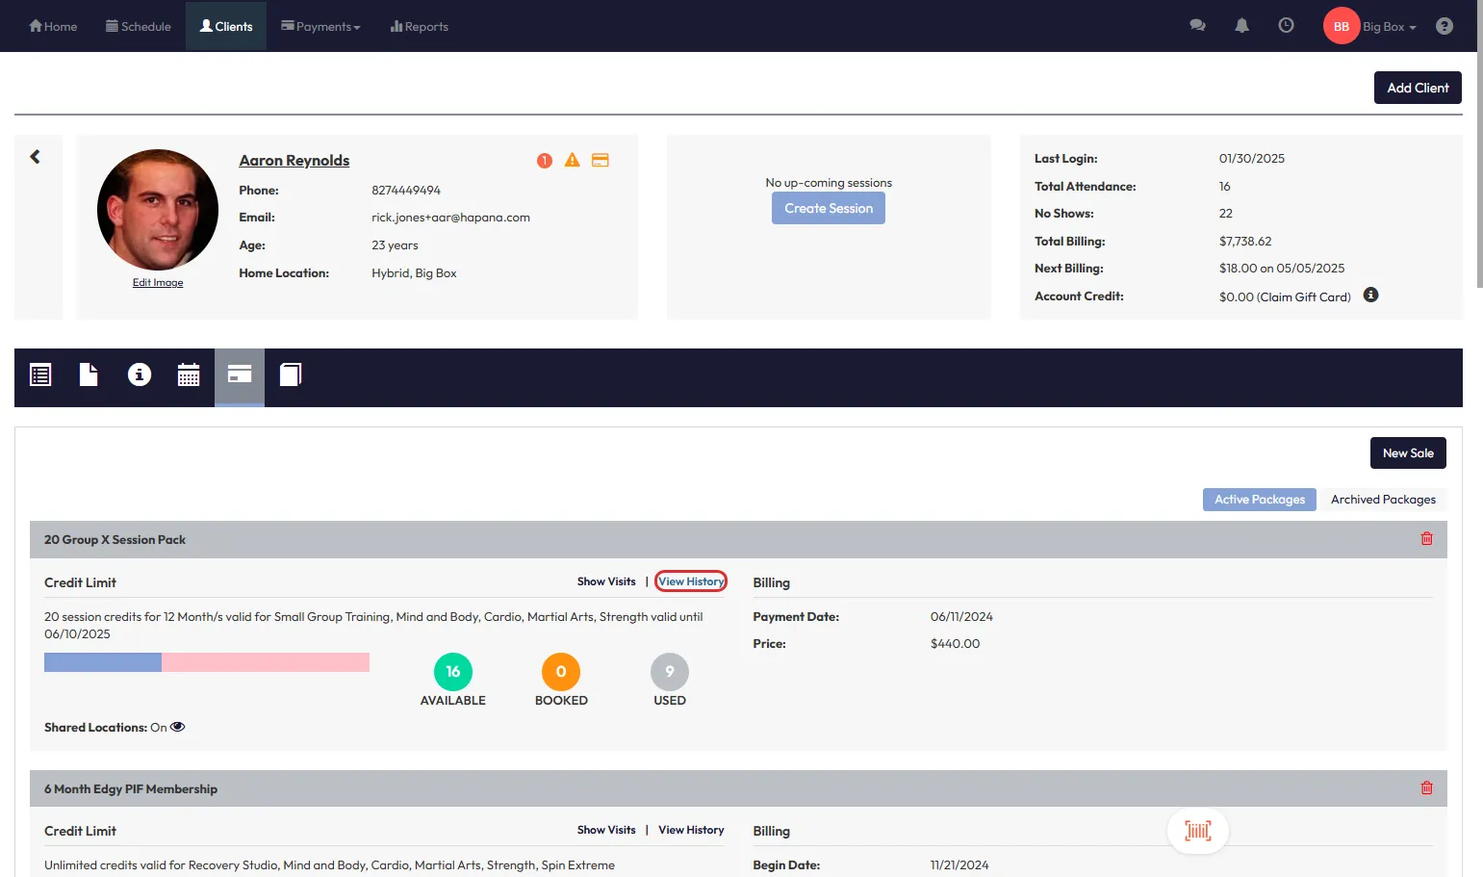Click the back arrow beside client profile
Image resolution: width=1483 pixels, height=877 pixels.
[x=36, y=157]
